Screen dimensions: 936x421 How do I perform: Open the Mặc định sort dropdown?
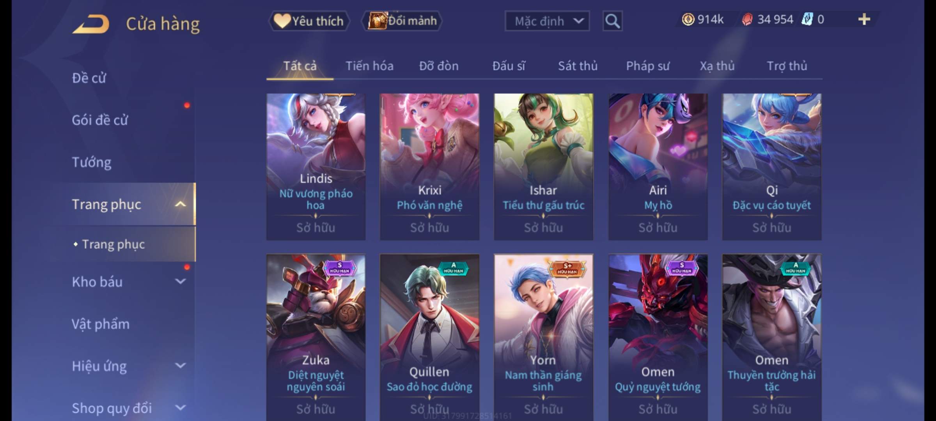coord(547,21)
